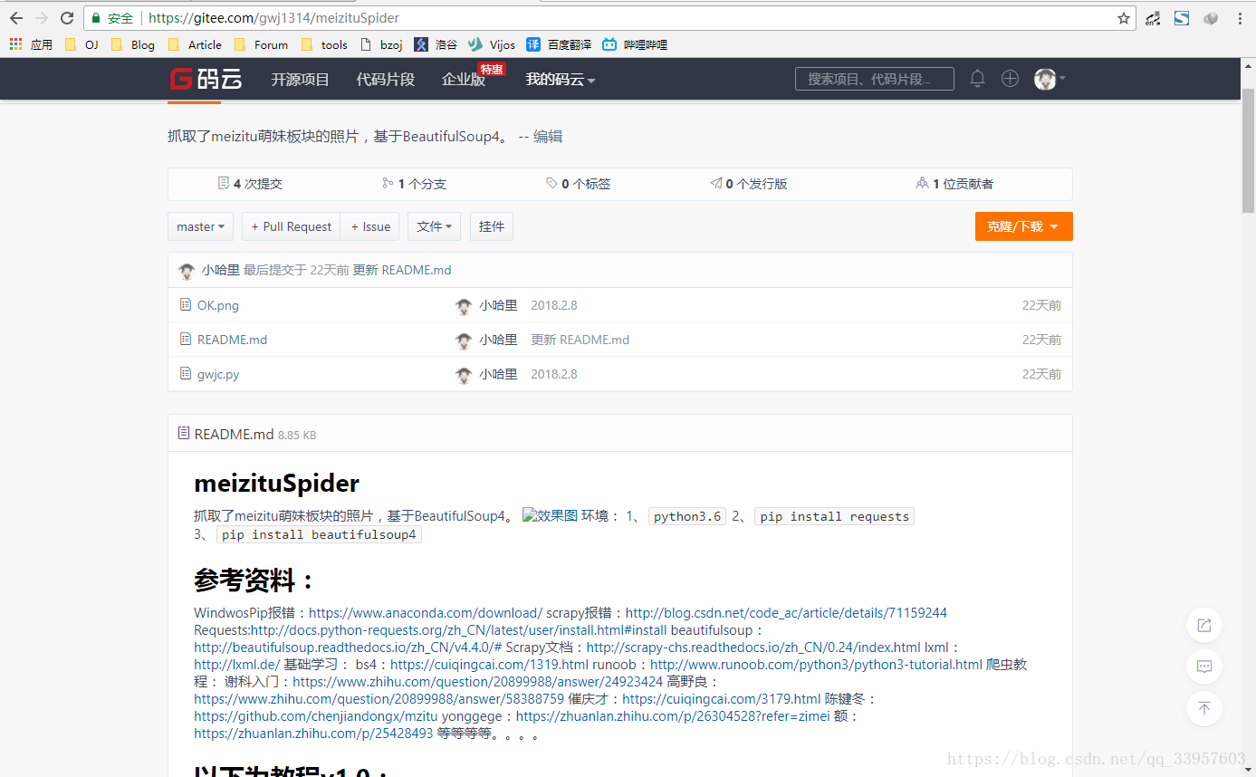The image size is (1256, 777).
Task: Open the 洛谷 bookmark
Action: click(436, 44)
